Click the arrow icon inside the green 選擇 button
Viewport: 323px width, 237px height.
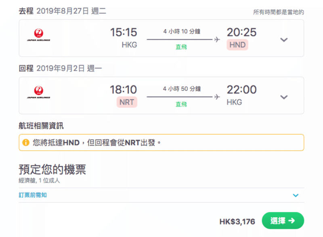[x=292, y=221]
